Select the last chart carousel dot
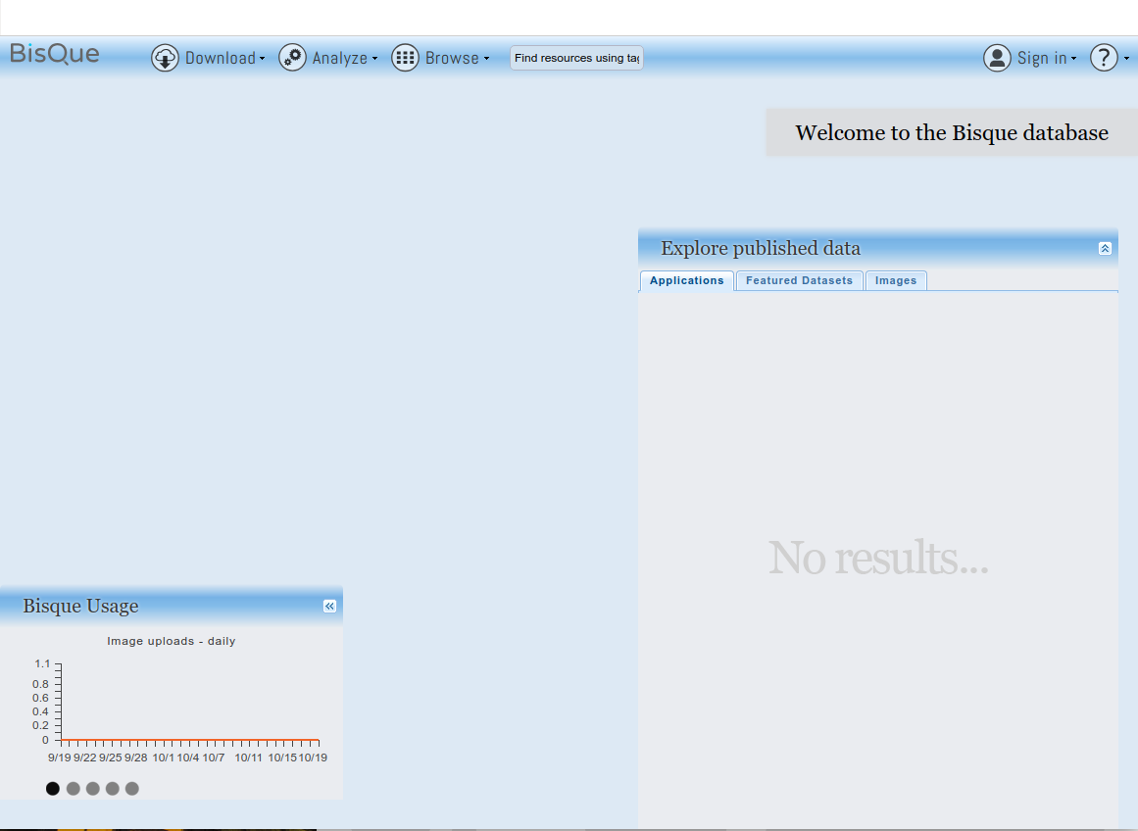The width and height of the screenshot is (1138, 831). pos(132,789)
